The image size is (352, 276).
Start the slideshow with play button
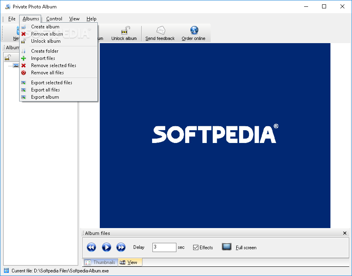tap(107, 247)
